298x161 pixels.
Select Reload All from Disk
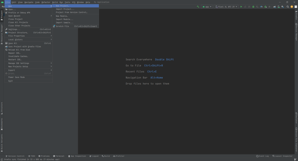[29, 50]
